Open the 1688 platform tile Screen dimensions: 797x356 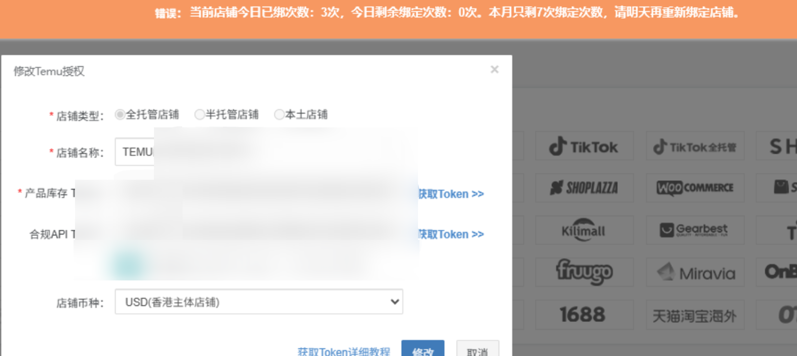pos(584,315)
